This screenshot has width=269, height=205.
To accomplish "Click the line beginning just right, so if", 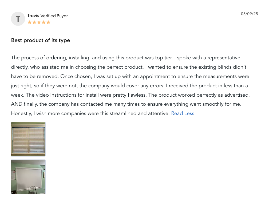I will coord(129,85).
